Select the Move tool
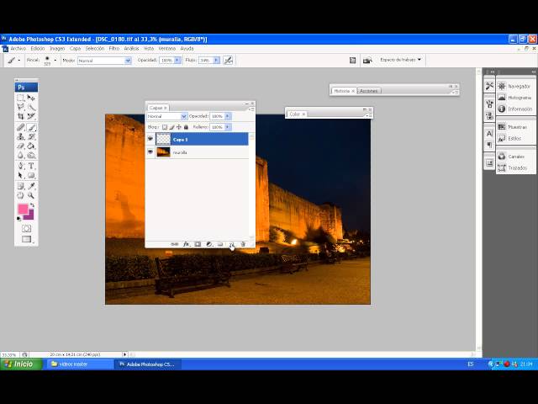The width and height of the screenshot is (538, 404). click(x=31, y=98)
